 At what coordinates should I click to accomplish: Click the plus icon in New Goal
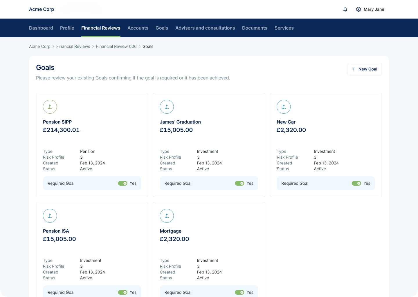(354, 69)
